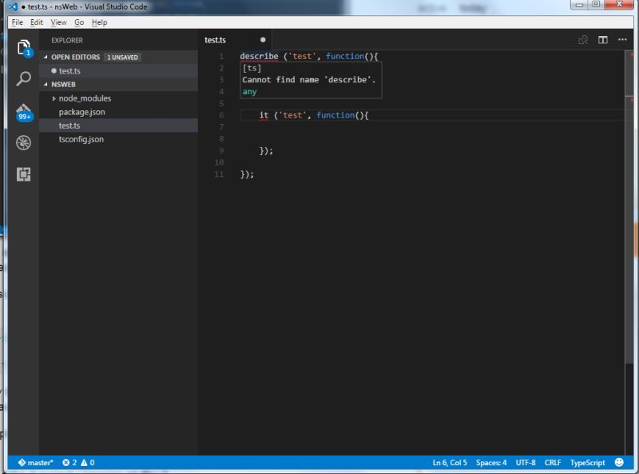
Task: Switch encoding from UTF-8
Action: [x=526, y=462]
